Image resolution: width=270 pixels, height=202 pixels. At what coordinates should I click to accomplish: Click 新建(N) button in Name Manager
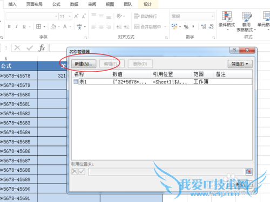click(84, 64)
